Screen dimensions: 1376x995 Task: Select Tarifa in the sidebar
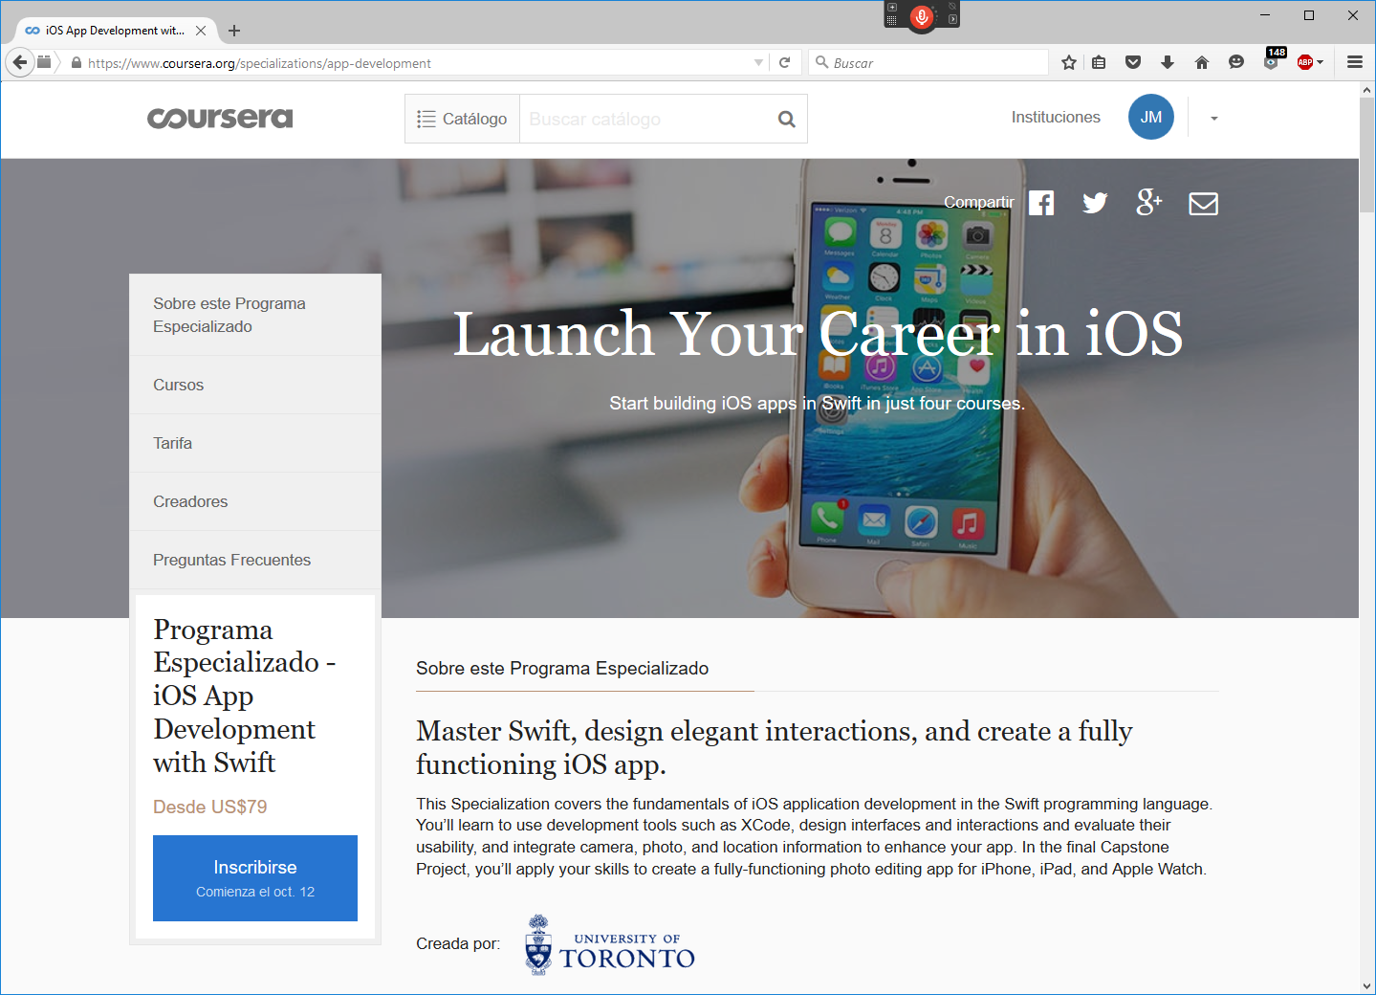[x=255, y=443]
